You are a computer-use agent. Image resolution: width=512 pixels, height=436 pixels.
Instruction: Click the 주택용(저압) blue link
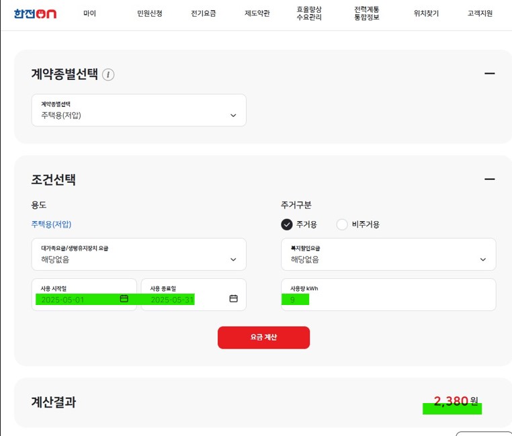click(x=51, y=224)
